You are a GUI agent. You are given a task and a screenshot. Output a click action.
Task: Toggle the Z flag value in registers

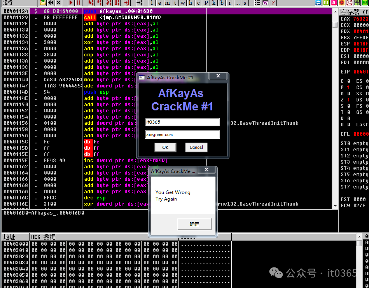(348, 100)
